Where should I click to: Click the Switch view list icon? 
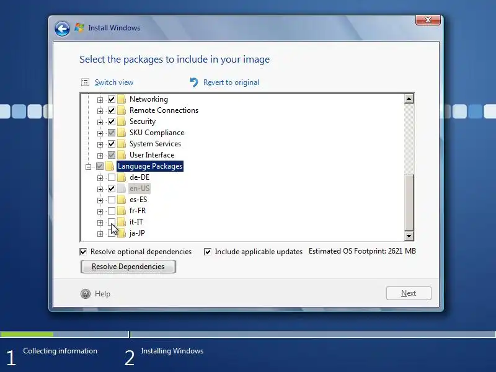pos(85,82)
